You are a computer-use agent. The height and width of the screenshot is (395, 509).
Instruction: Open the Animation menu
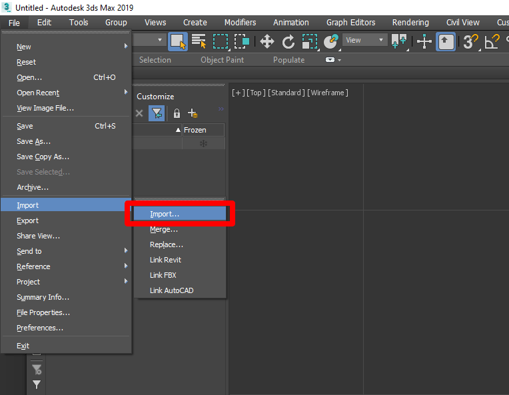click(x=291, y=23)
